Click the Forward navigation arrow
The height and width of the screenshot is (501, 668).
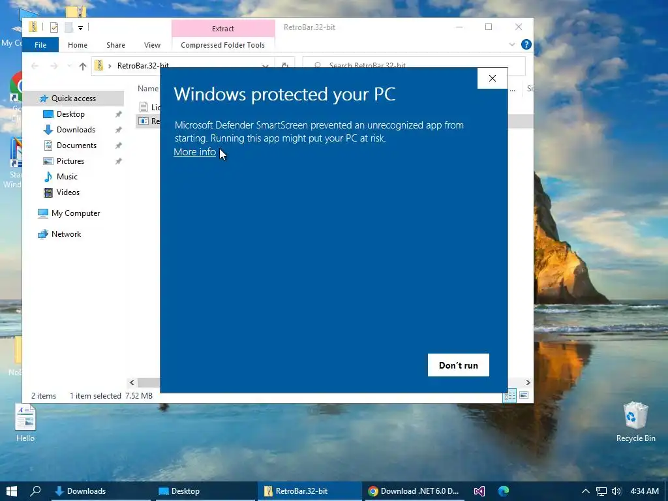(x=53, y=66)
